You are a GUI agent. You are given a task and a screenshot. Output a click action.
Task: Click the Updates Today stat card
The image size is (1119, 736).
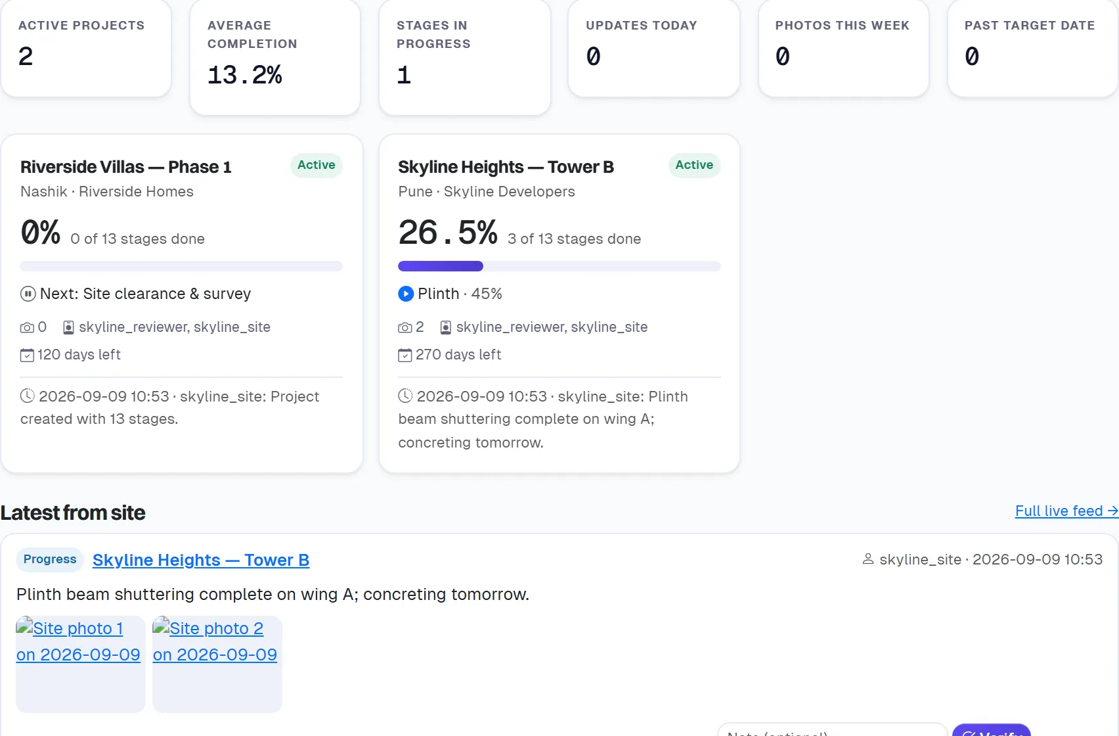(x=654, y=49)
